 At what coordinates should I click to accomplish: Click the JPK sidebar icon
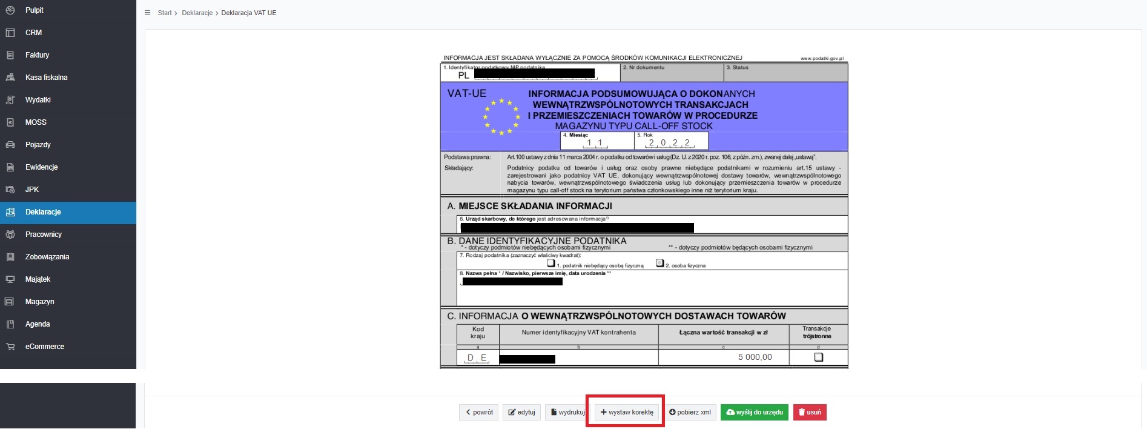tap(10, 190)
